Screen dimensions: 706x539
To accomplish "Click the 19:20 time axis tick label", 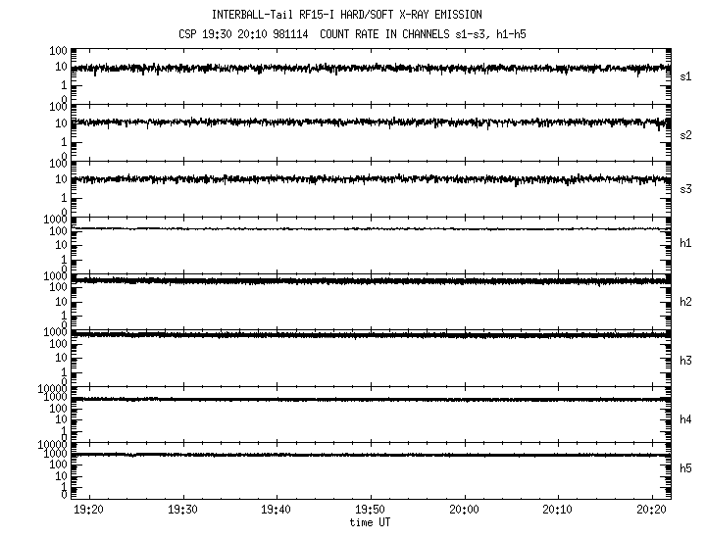I will click(89, 511).
